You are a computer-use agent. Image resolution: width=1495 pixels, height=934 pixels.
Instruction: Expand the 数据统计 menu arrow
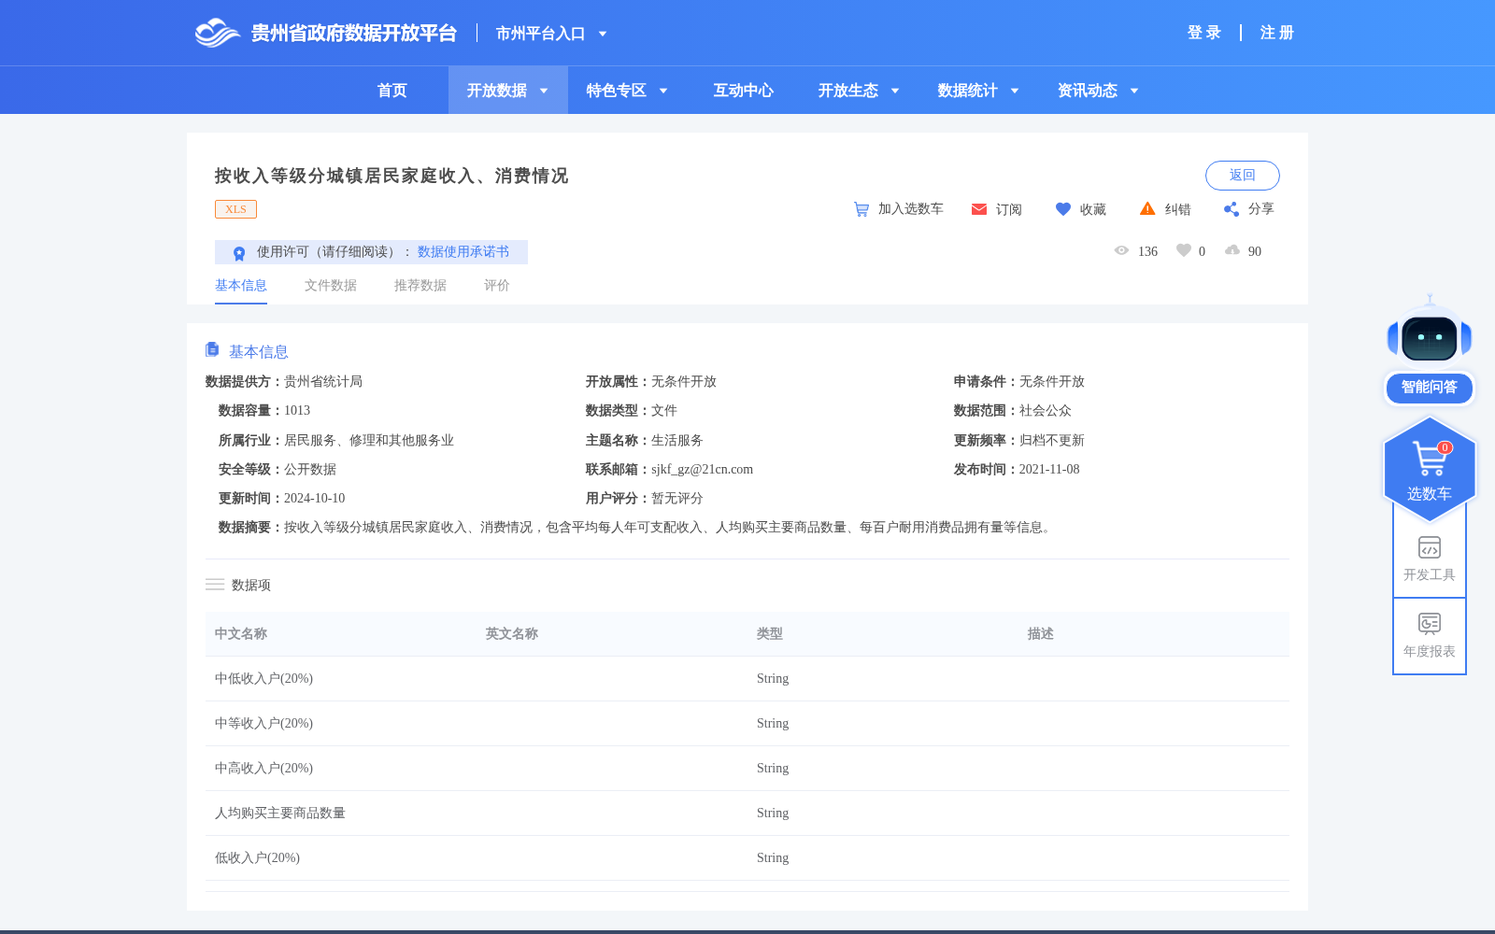[1015, 91]
